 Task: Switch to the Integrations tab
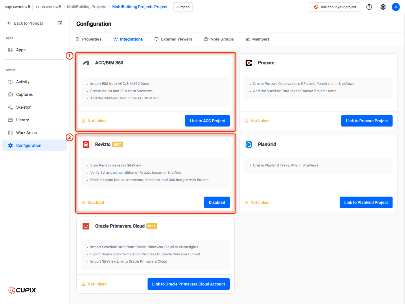(128, 39)
